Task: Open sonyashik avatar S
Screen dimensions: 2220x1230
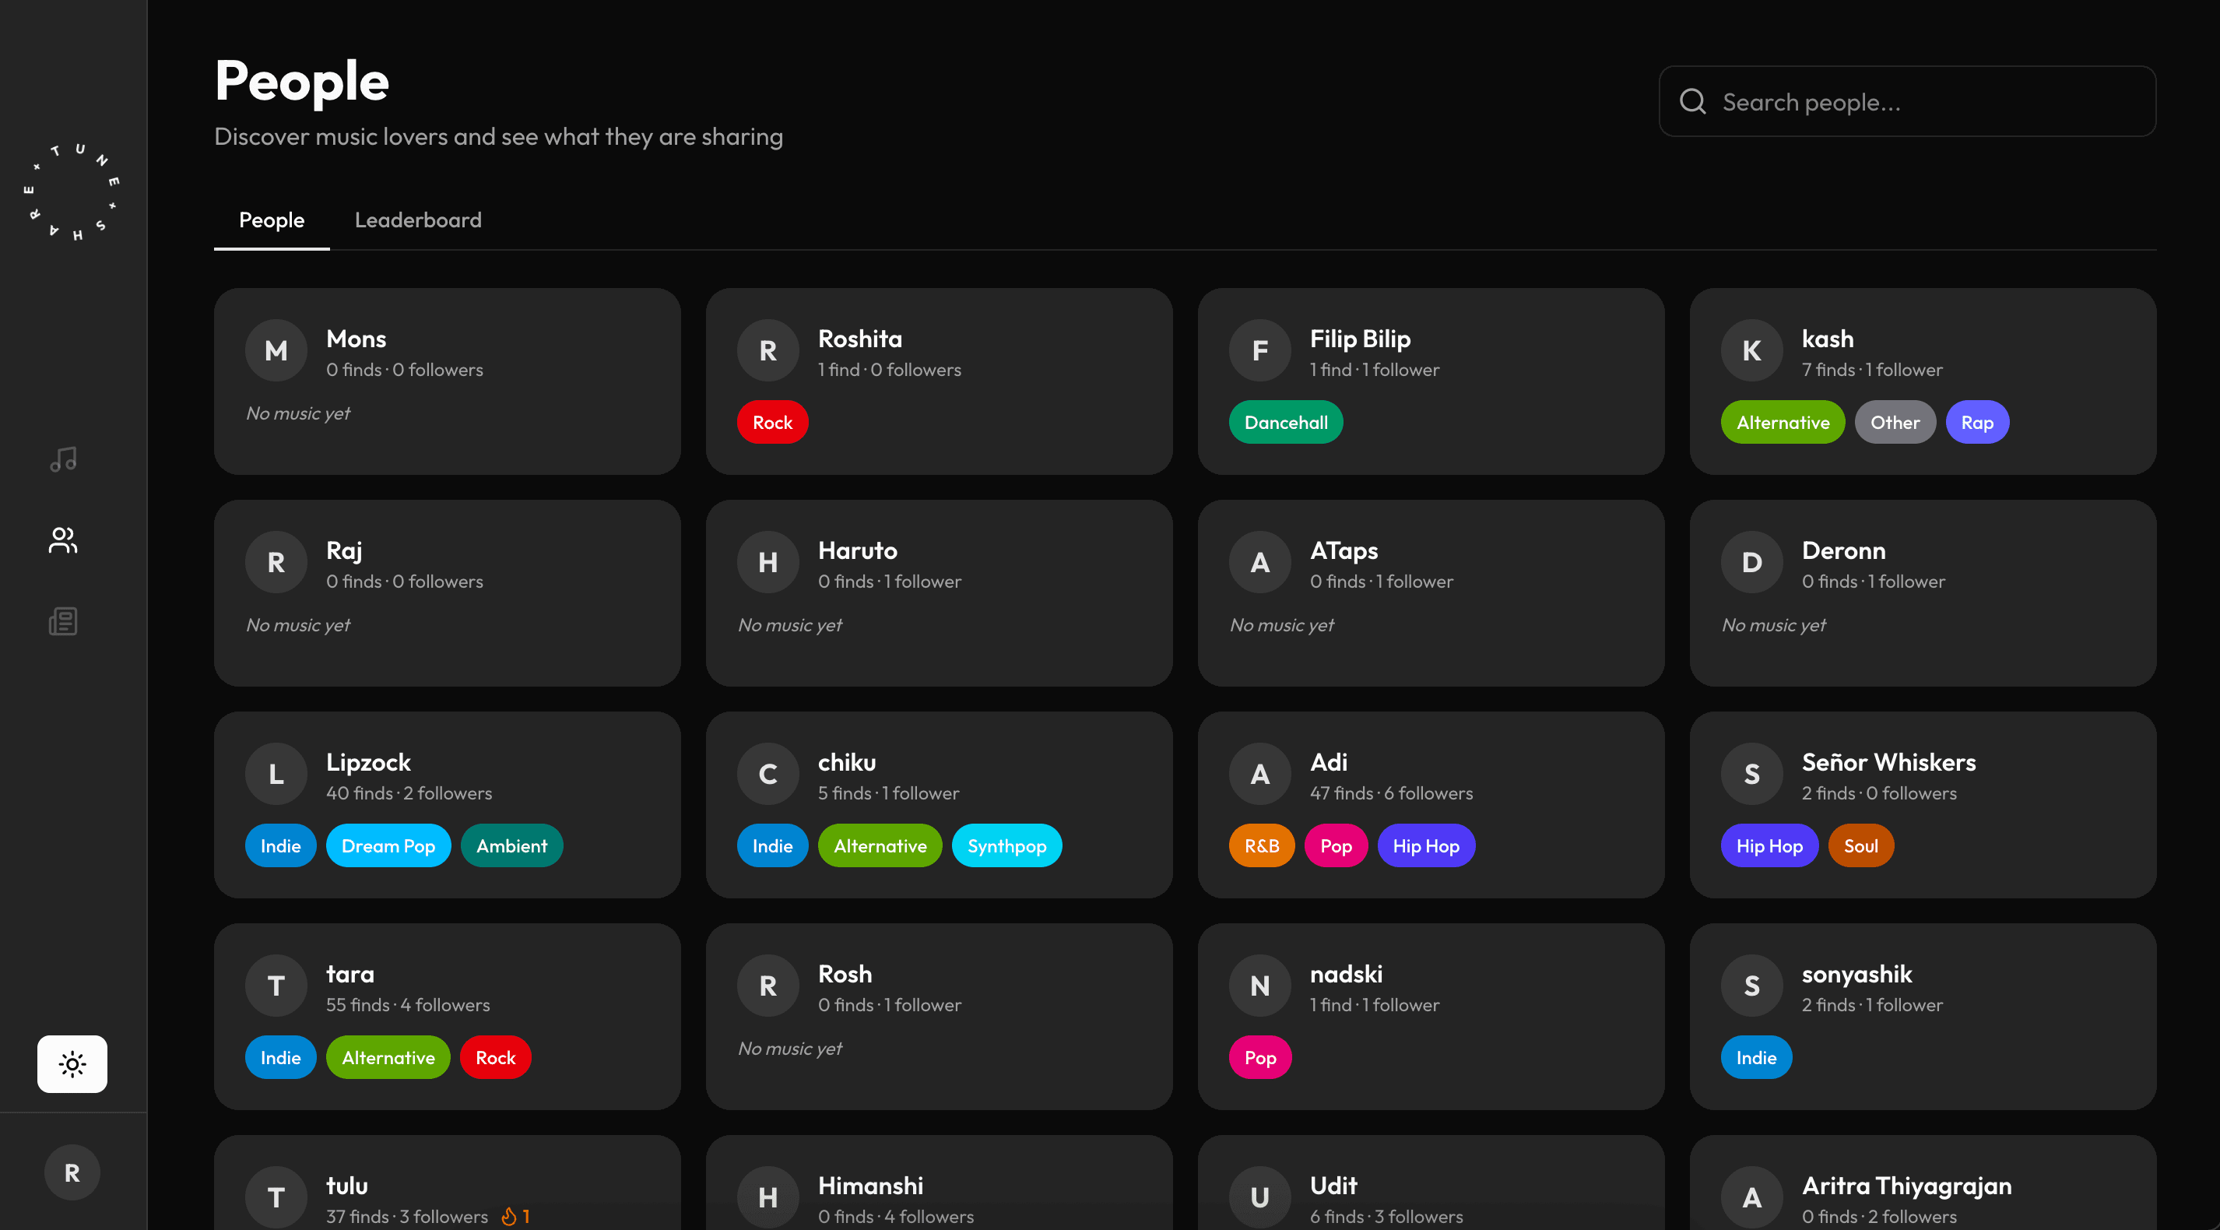Action: tap(1752, 986)
